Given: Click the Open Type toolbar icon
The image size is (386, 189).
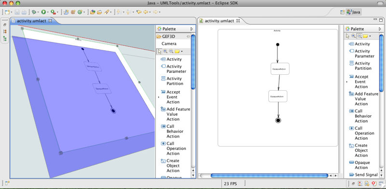Looking at the screenshot, I should click(x=93, y=12).
